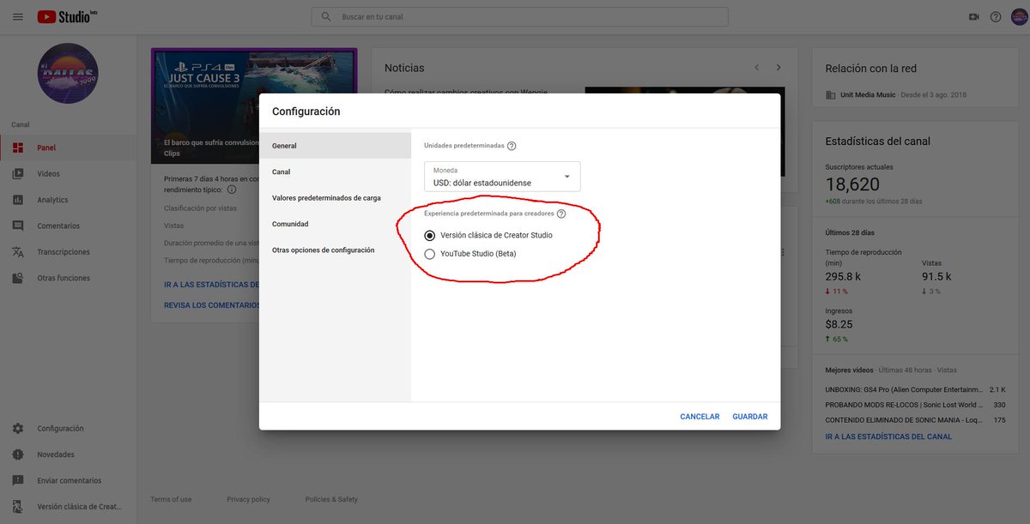Click the UNBOXING: GS4 Pro video row

coord(915,389)
